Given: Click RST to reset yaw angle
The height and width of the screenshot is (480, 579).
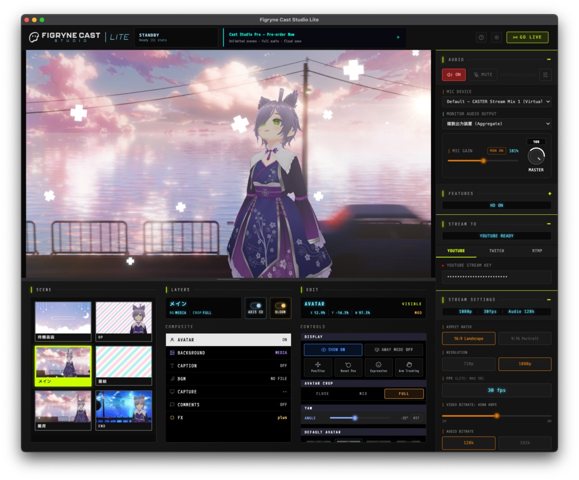Looking at the screenshot, I should click(x=416, y=418).
